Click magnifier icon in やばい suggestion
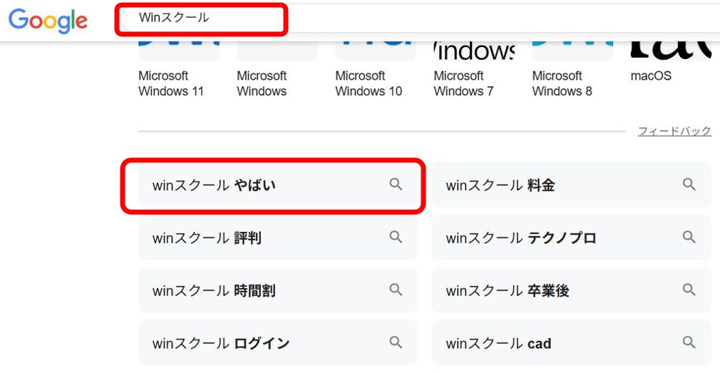Viewport: 720px width, 373px height. click(396, 184)
